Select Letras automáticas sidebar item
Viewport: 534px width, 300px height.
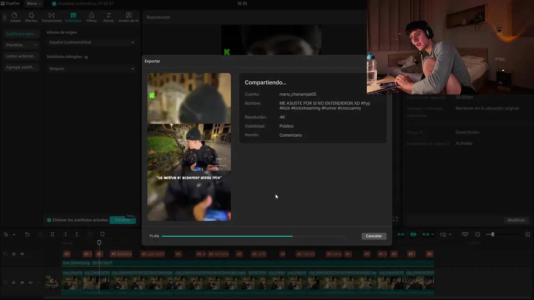[x=21, y=56]
